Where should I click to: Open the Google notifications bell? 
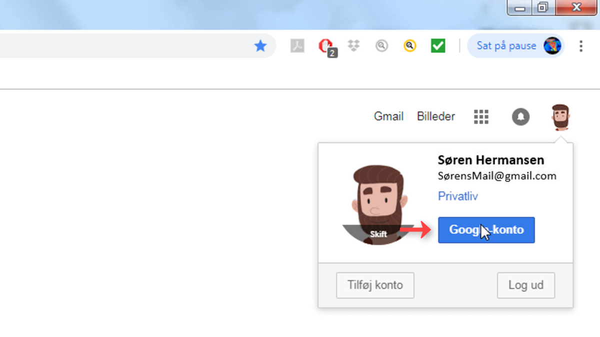click(x=520, y=117)
